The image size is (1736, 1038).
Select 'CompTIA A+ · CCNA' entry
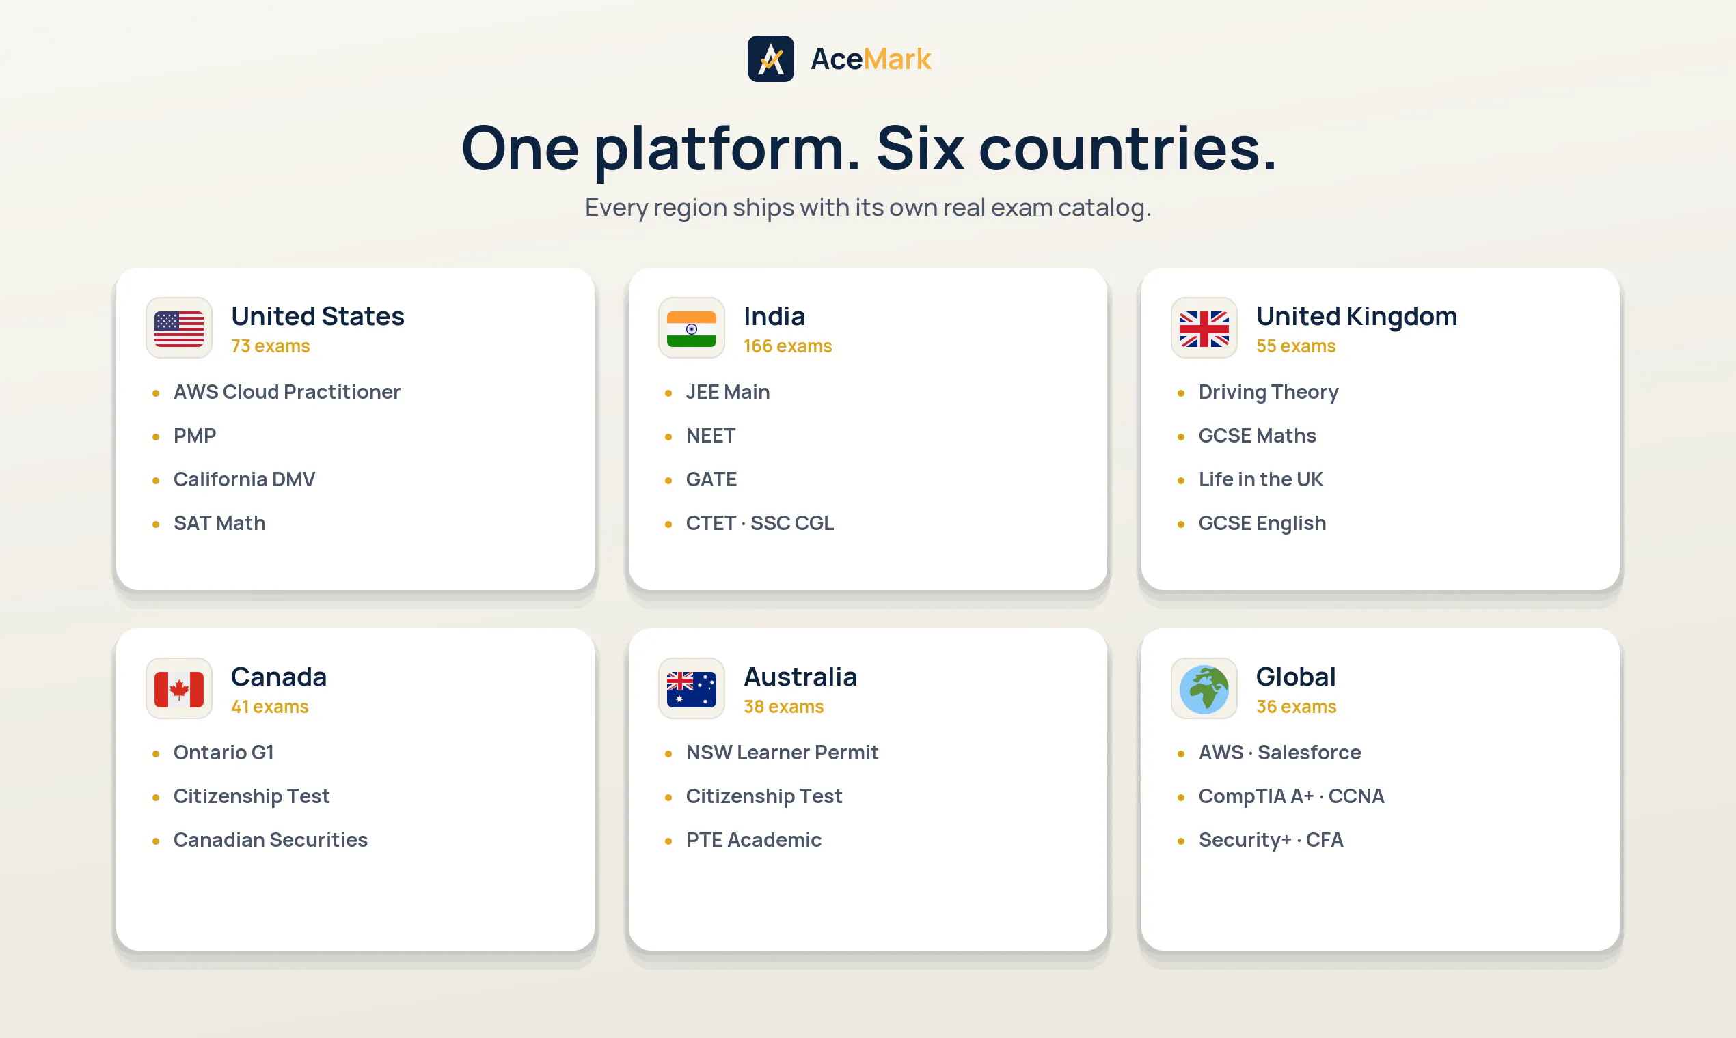[1291, 796]
